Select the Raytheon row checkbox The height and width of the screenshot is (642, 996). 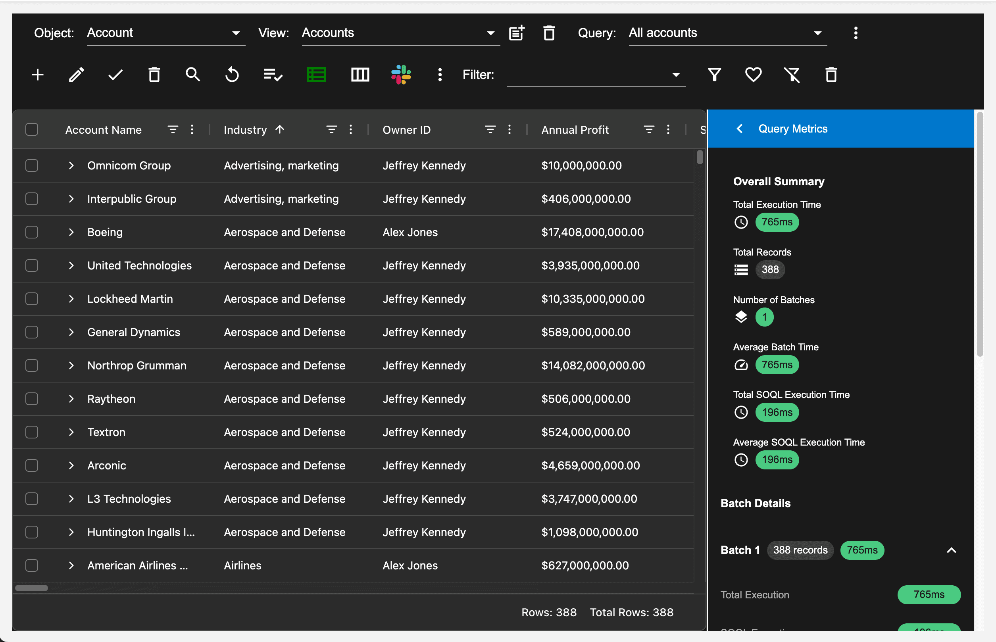[32, 399]
